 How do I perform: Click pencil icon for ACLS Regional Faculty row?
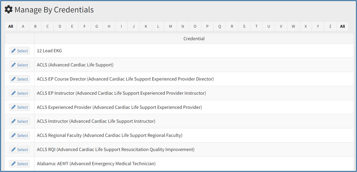pos(14,135)
